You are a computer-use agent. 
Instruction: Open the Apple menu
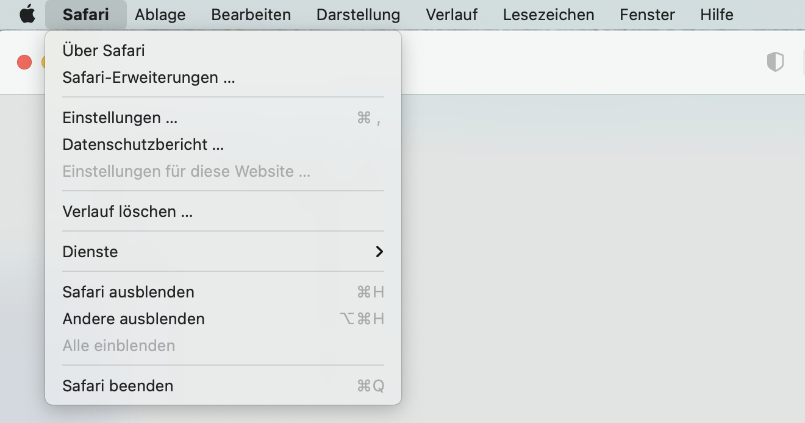(x=27, y=15)
